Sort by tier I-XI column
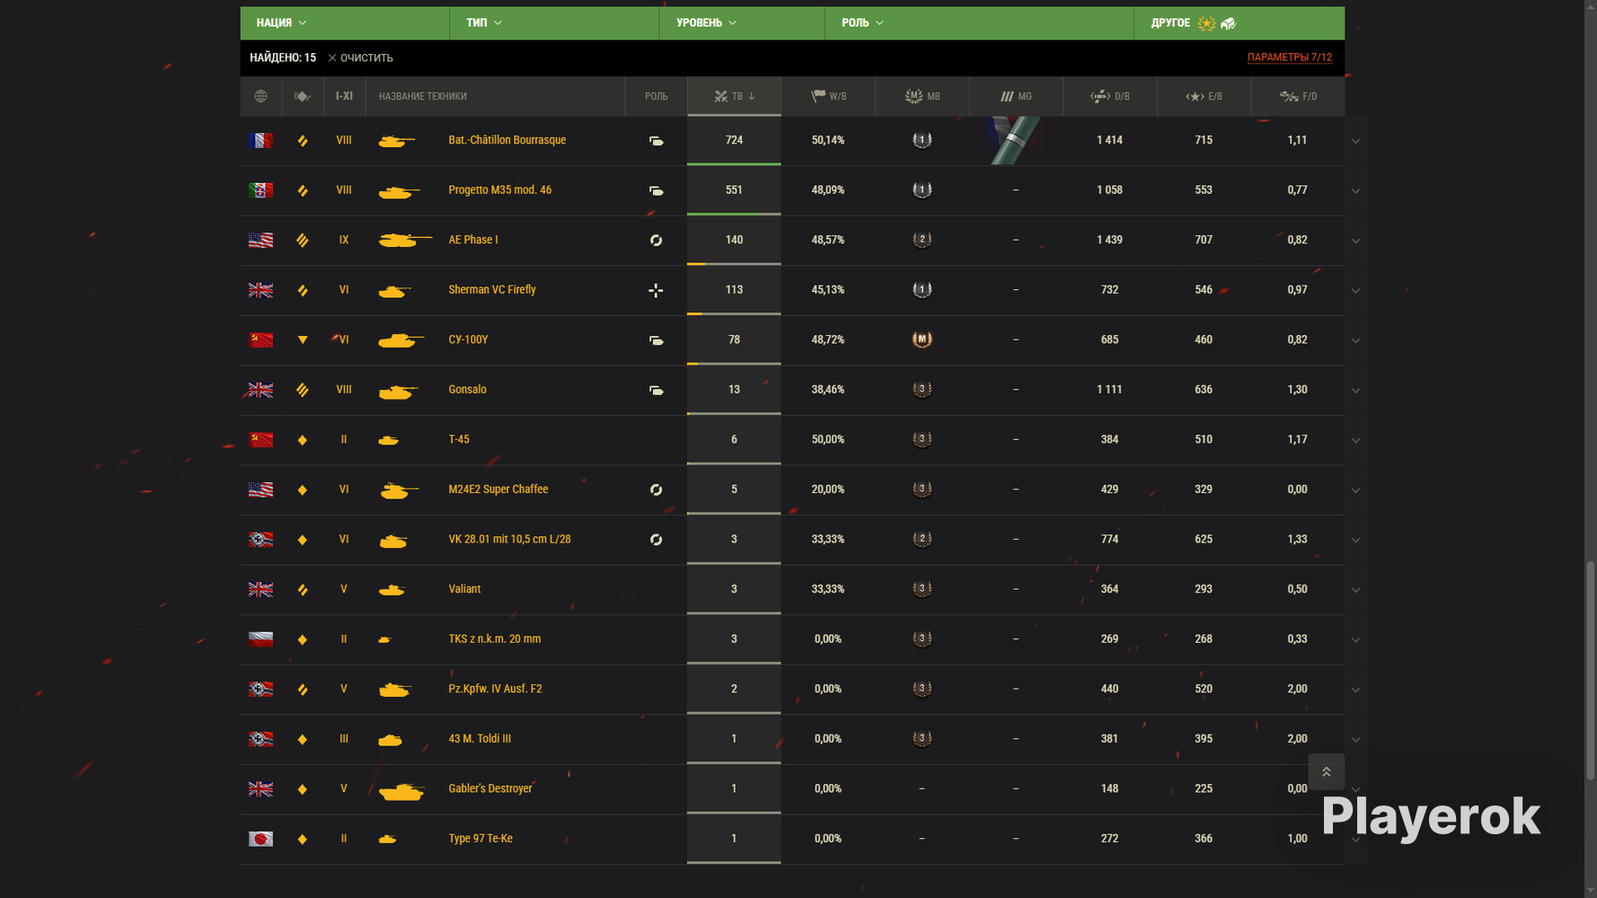 tap(344, 96)
